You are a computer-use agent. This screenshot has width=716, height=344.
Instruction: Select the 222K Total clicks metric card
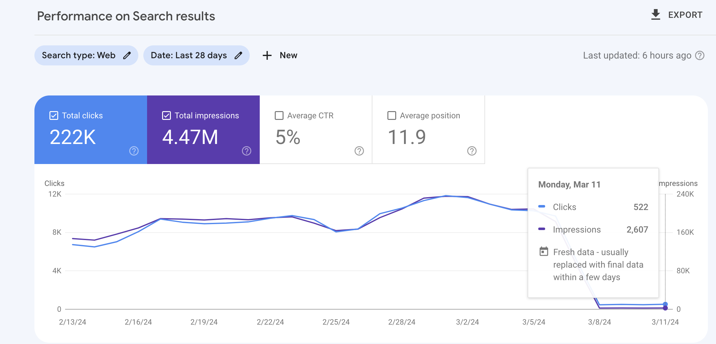point(91,130)
